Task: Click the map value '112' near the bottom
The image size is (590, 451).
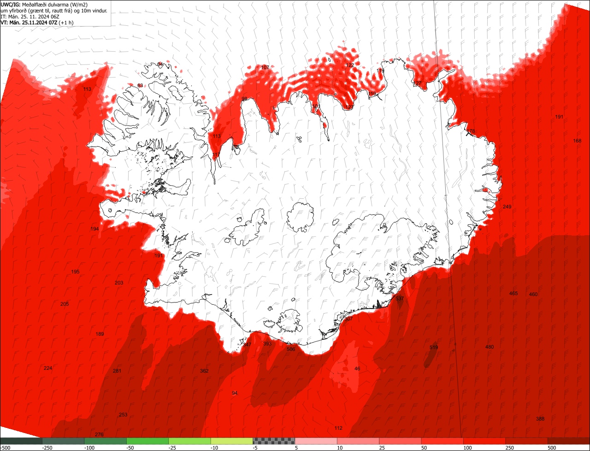Action: pos(338,428)
